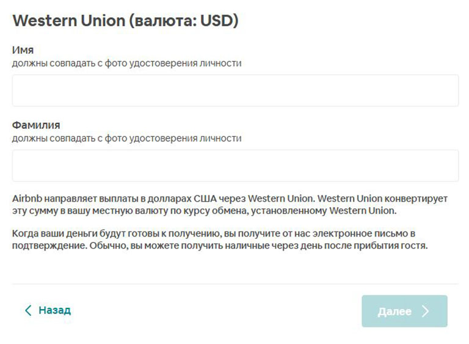Screen dimensions: 469x344
Task: Click the paragraph starting with Airbnb направляет
Action: click(230, 205)
